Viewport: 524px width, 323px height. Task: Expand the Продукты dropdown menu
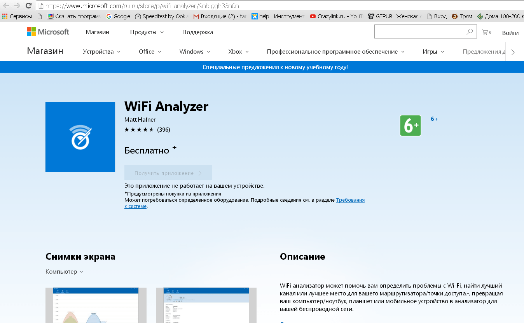147,32
